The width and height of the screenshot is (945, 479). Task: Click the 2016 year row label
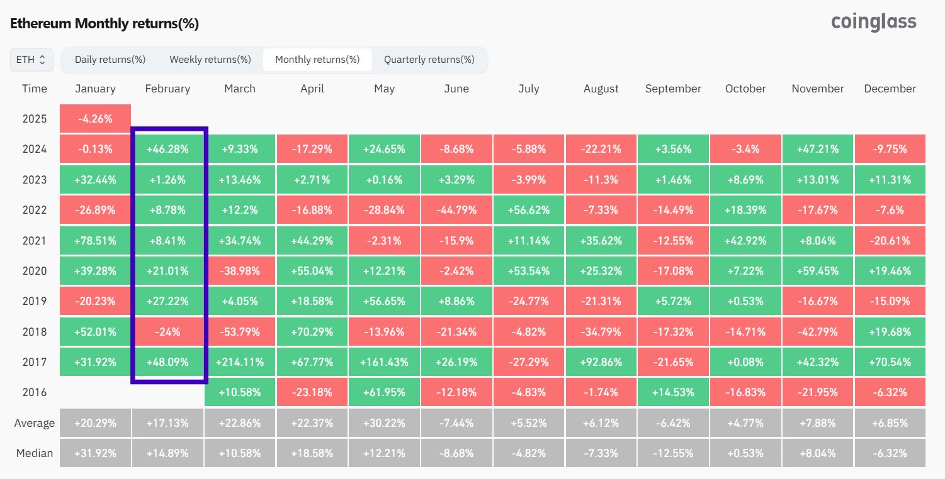point(34,392)
